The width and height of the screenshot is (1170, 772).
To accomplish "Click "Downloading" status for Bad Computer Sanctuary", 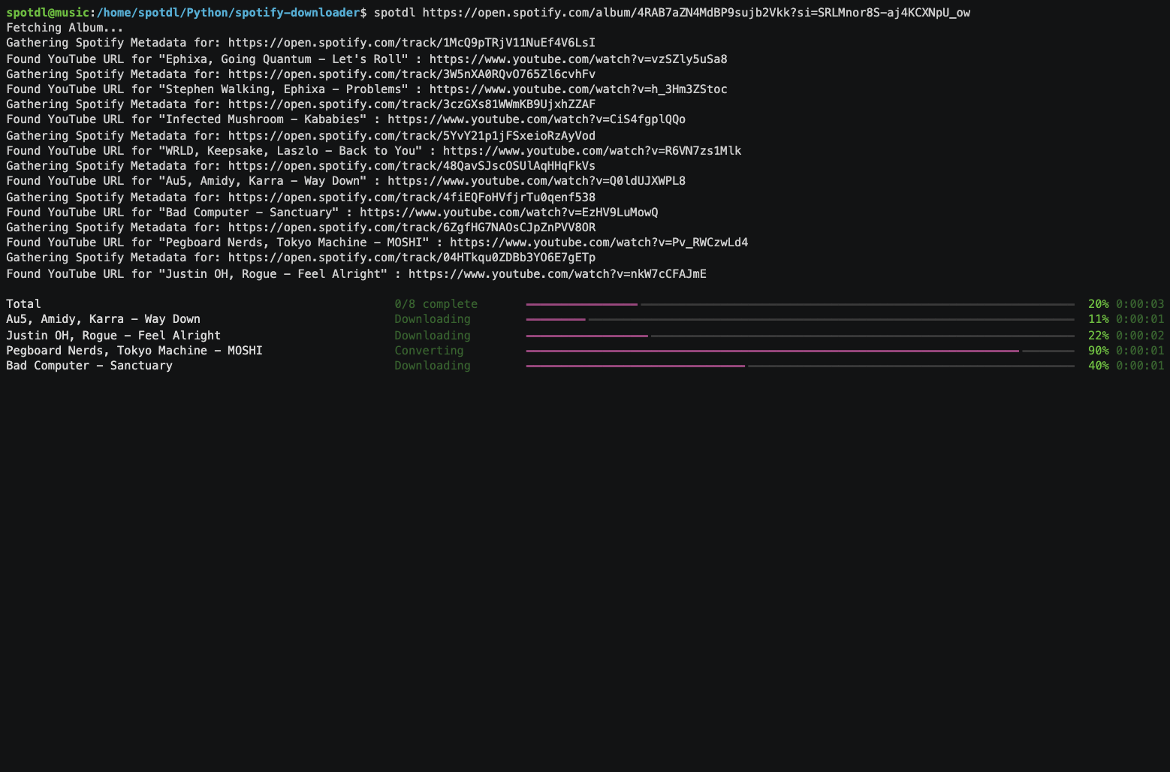I will point(433,366).
